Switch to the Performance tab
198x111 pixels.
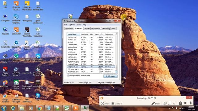(x=96, y=29)
